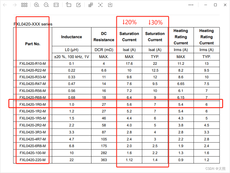Viewport: 230px width, 173px height.
Task: Zoom in on the image
Action: (37, 5)
